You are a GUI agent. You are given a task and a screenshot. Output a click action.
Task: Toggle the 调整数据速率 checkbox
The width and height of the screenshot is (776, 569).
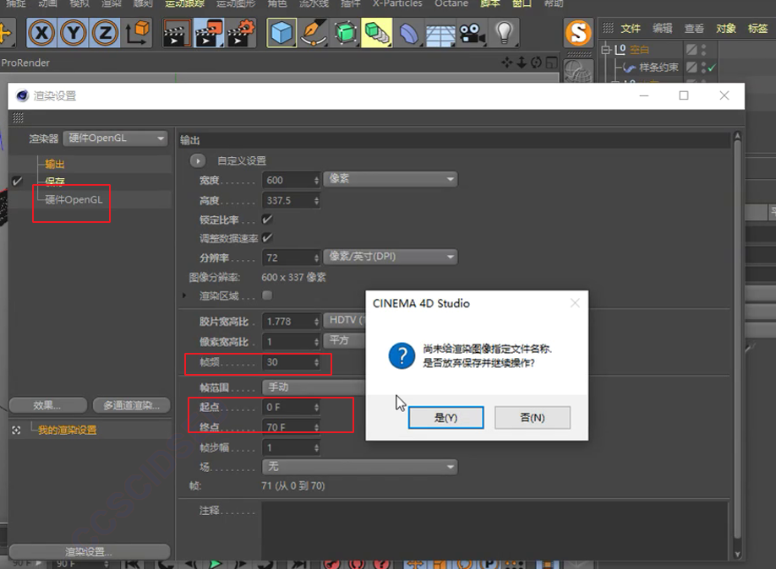tap(267, 238)
